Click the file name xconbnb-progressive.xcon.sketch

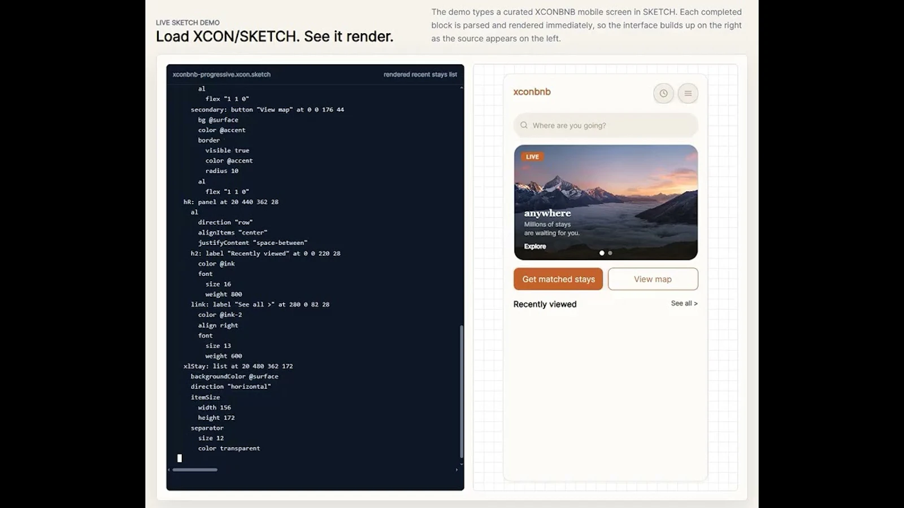point(221,75)
